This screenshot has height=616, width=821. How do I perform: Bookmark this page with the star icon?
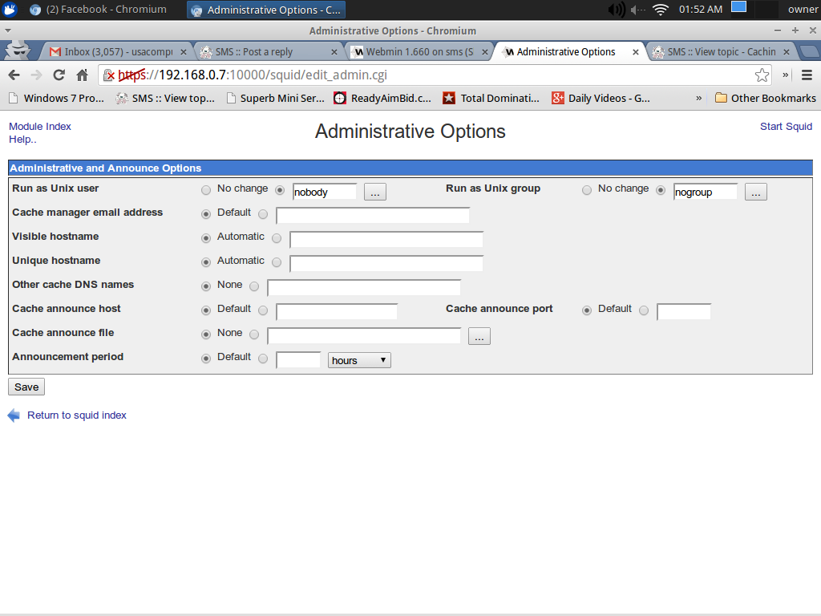click(762, 75)
